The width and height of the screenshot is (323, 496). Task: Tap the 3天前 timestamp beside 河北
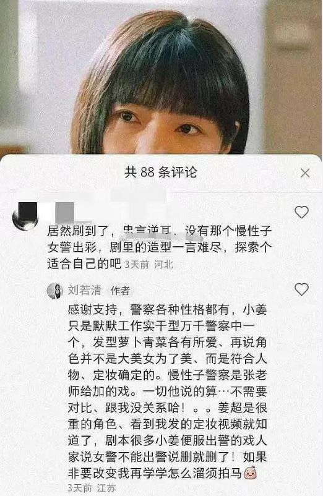[136, 265]
